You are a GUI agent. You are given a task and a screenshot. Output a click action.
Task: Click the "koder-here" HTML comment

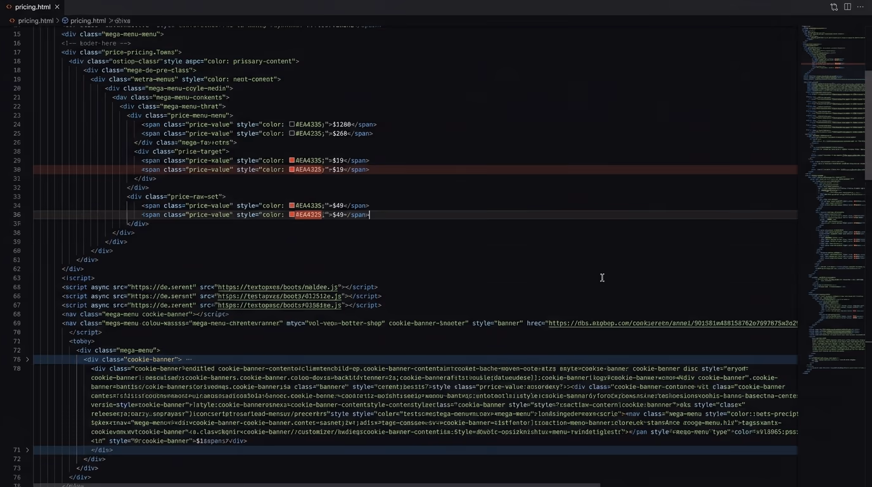coord(96,43)
